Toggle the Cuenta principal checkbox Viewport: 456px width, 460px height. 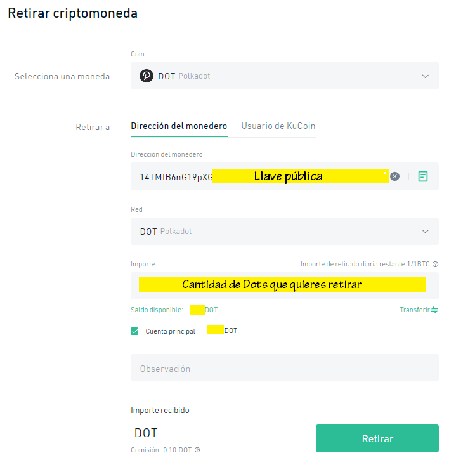(134, 331)
